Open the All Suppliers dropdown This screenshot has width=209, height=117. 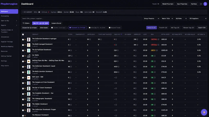point(198,18)
